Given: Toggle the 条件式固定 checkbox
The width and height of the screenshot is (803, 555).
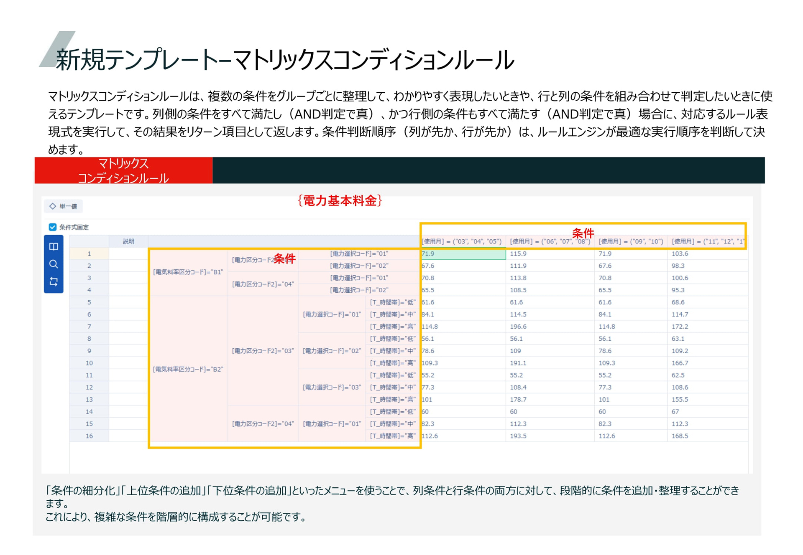Looking at the screenshot, I should coord(53,227).
